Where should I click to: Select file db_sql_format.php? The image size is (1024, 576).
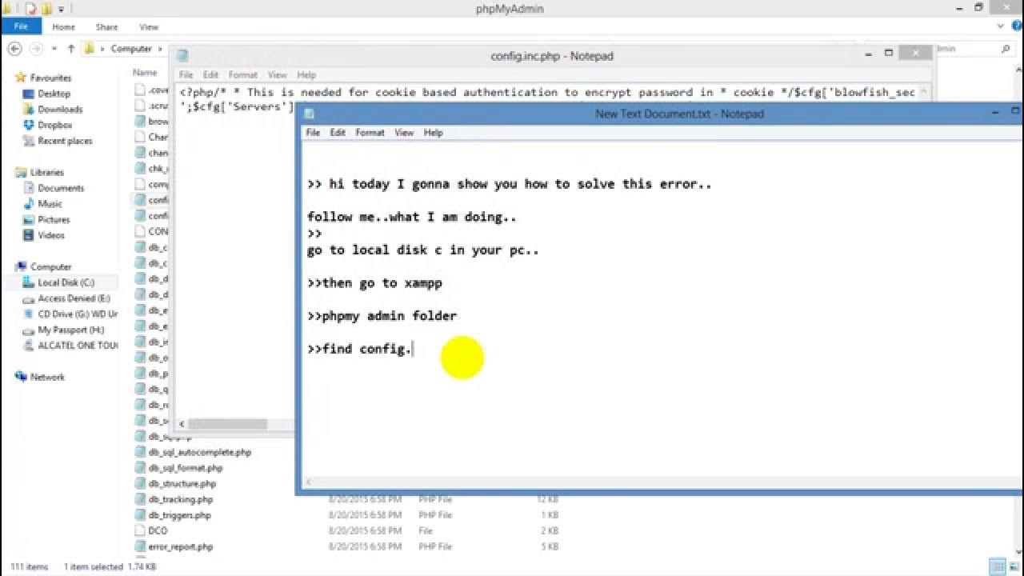186,468
